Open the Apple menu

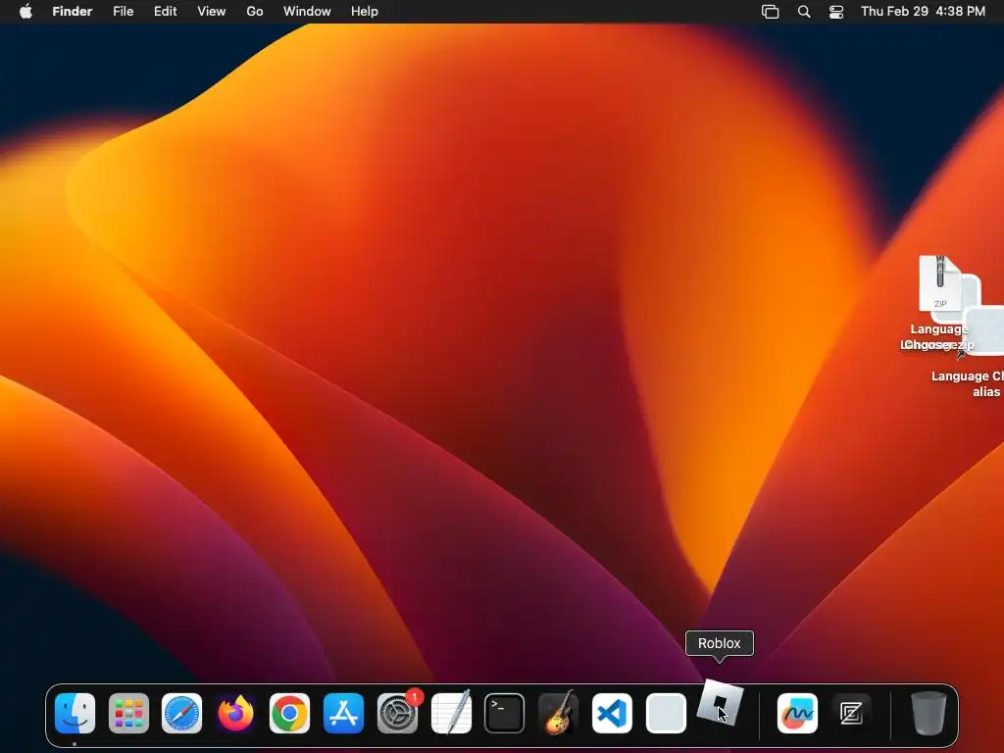(25, 12)
